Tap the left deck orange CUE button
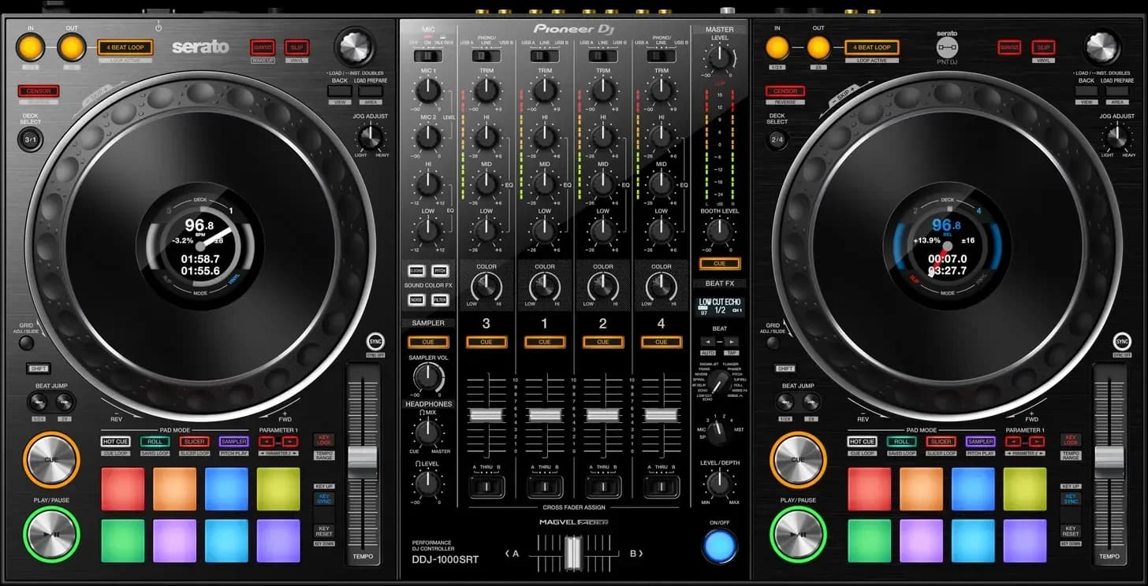Image resolution: width=1148 pixels, height=586 pixels. (51, 459)
